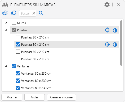Check the Muros checkbox

(14, 23)
